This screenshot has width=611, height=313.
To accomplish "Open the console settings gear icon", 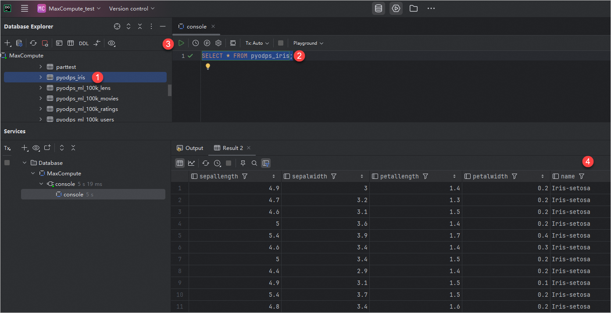I will point(218,43).
